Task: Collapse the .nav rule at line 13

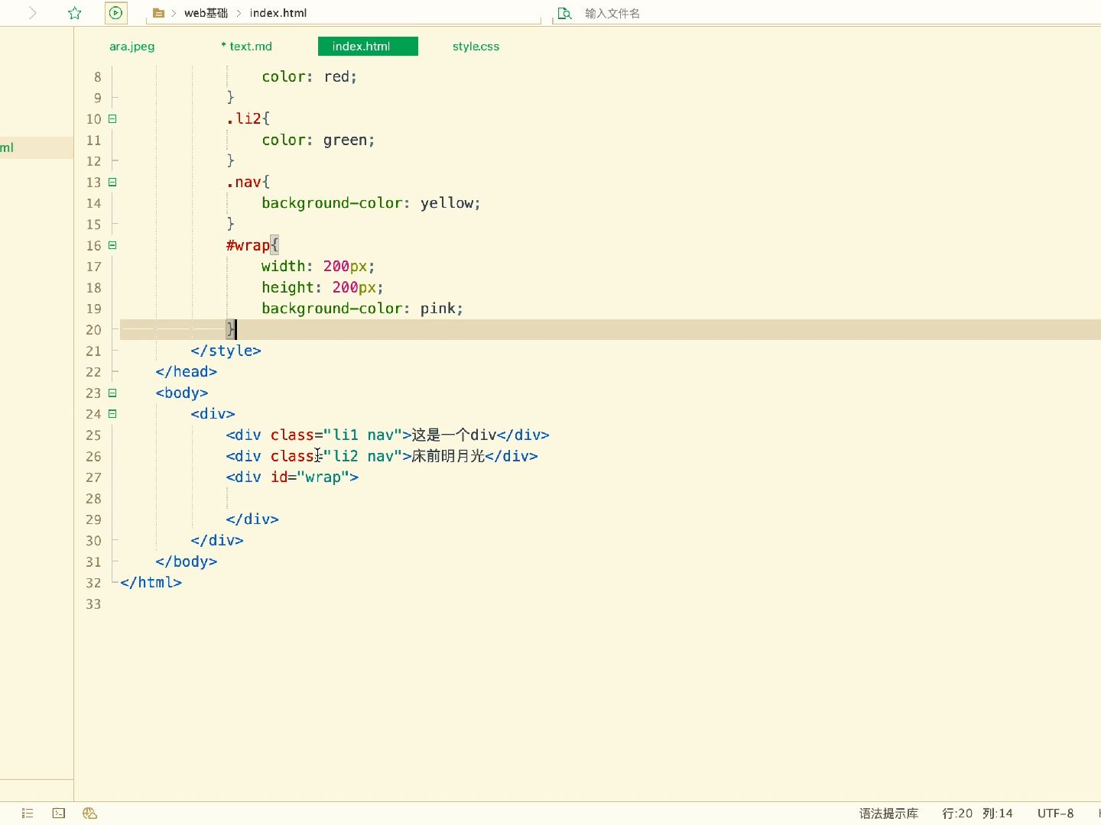Action: [112, 182]
